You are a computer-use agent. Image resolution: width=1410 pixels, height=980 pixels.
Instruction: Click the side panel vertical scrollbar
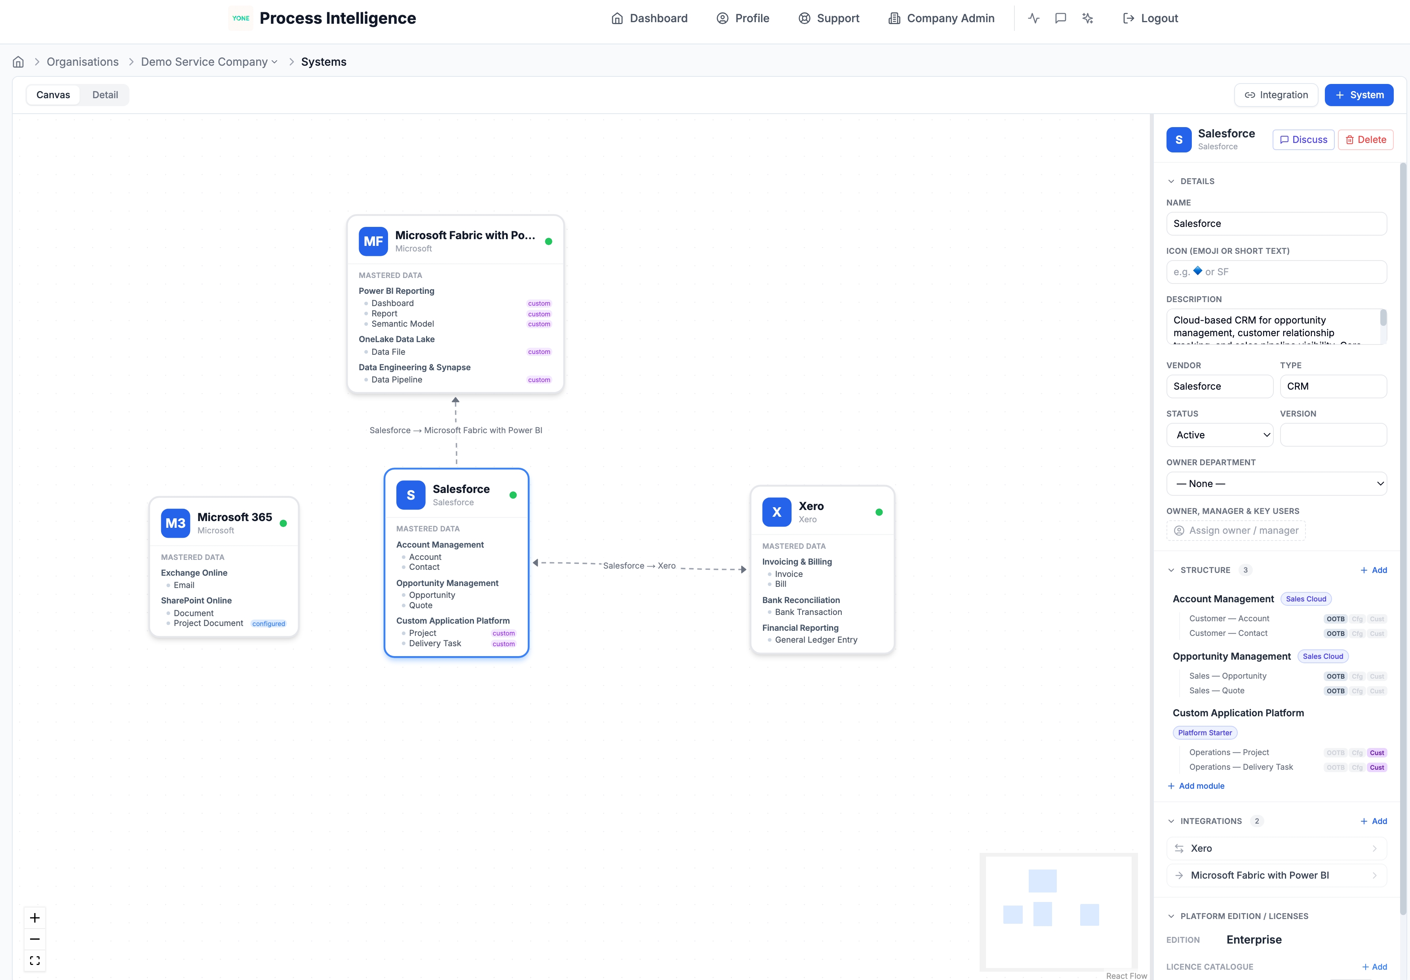[x=1402, y=539]
